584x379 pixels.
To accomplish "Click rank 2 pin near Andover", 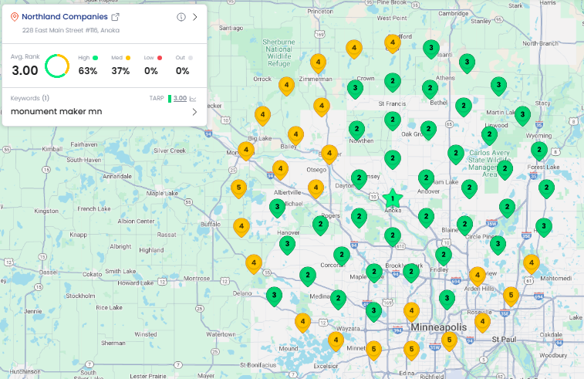I will [x=426, y=179].
